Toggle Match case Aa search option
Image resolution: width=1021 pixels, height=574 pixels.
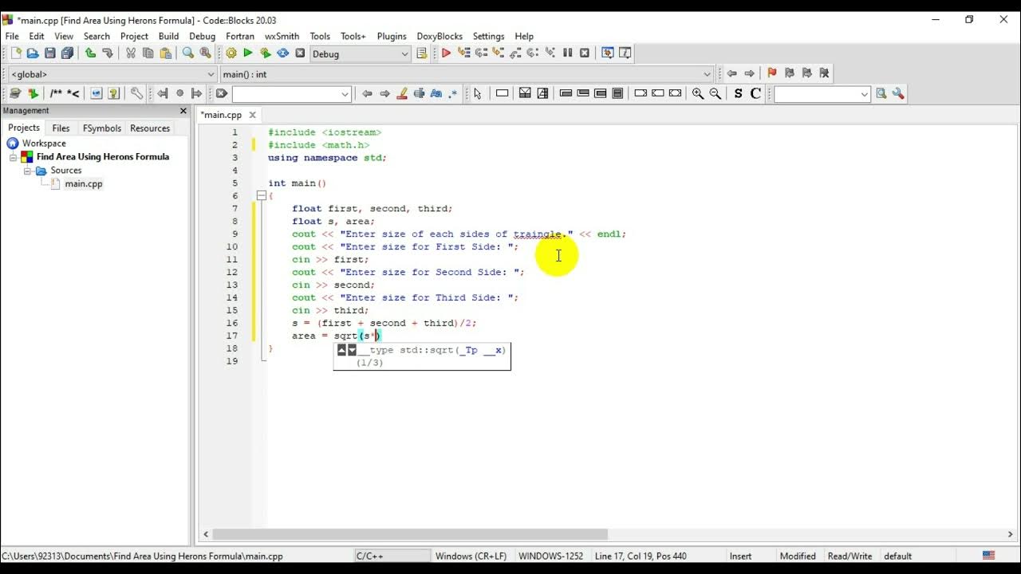coord(436,93)
